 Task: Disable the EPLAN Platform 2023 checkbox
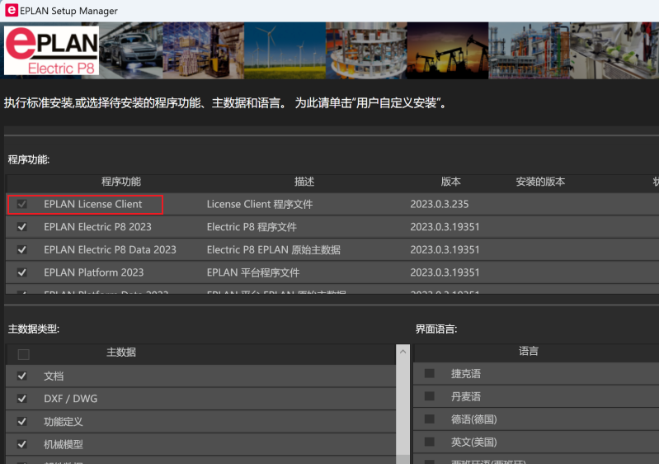click(x=22, y=272)
